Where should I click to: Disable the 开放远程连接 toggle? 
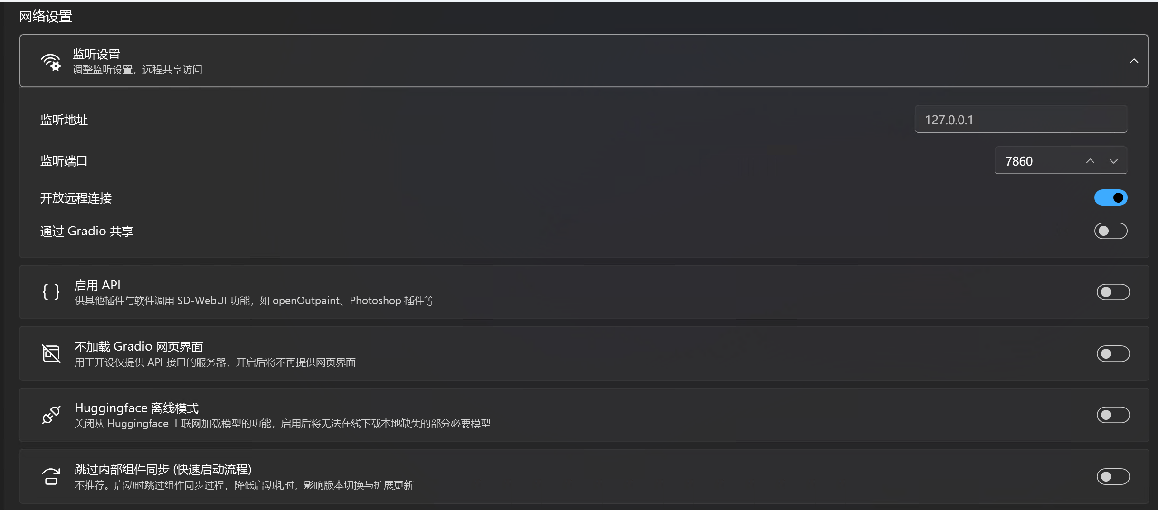(1110, 198)
